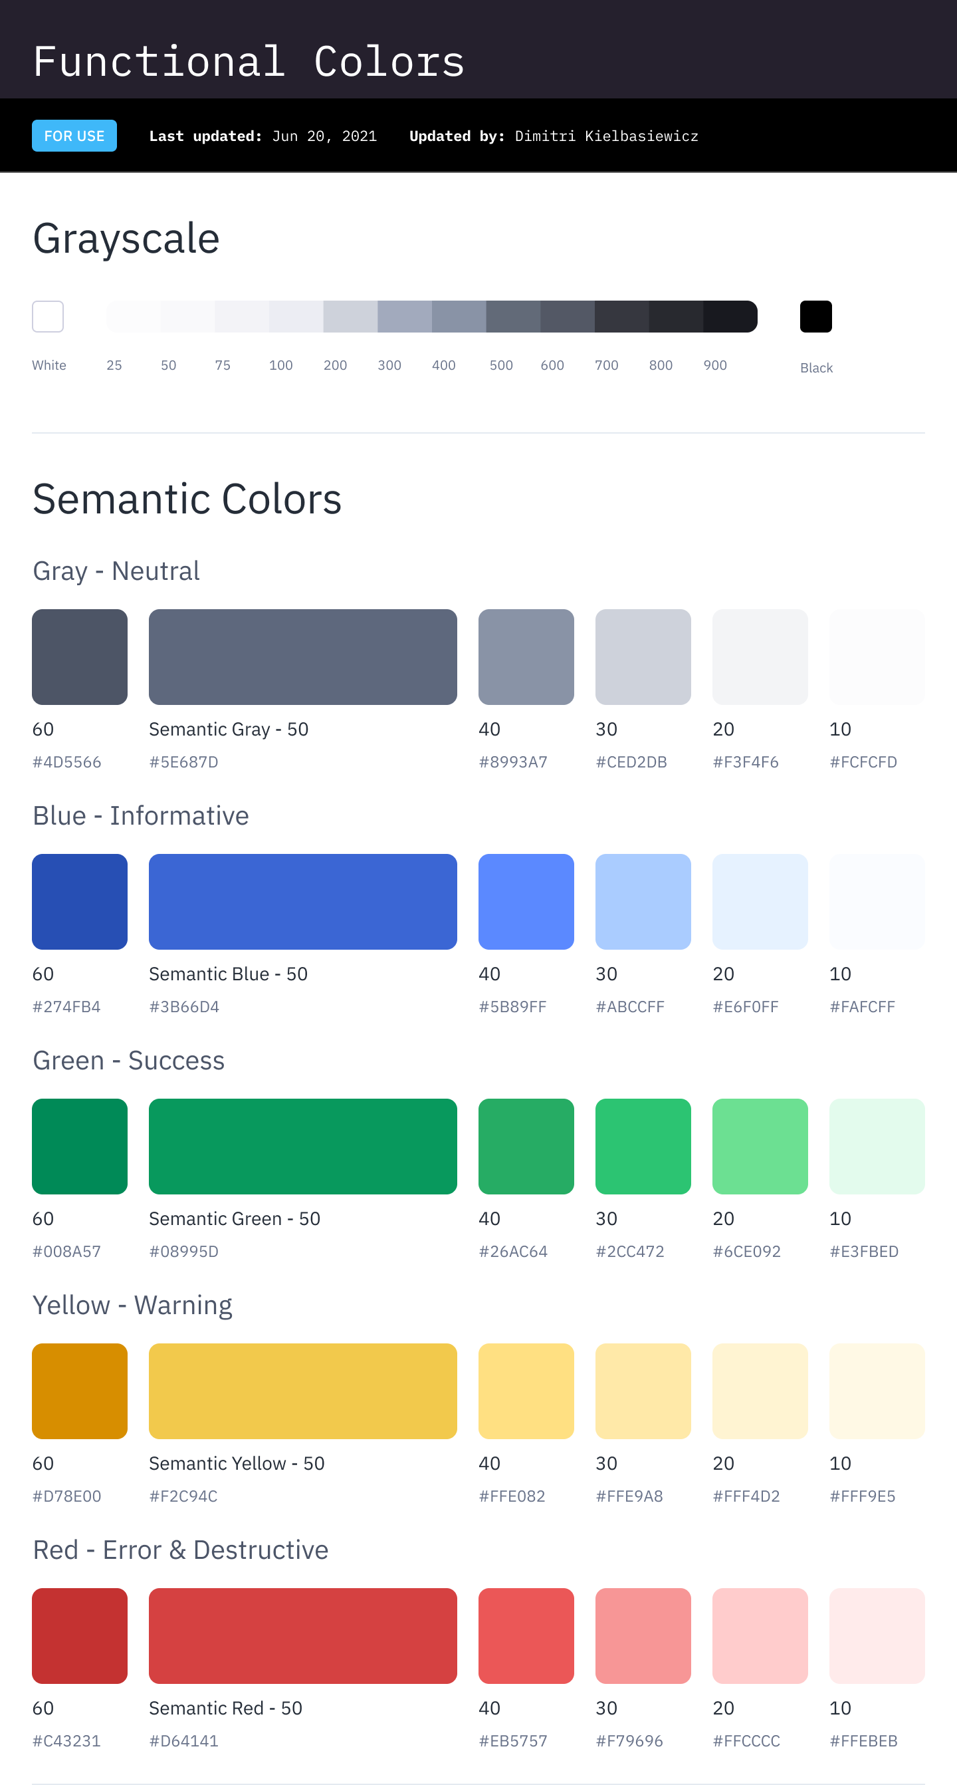This screenshot has width=957, height=1785.
Task: Select the Semantic Green - 50 swatch
Action: (x=302, y=1146)
